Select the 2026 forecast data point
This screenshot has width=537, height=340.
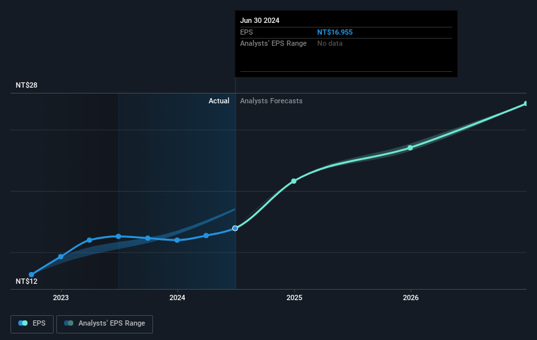410,148
